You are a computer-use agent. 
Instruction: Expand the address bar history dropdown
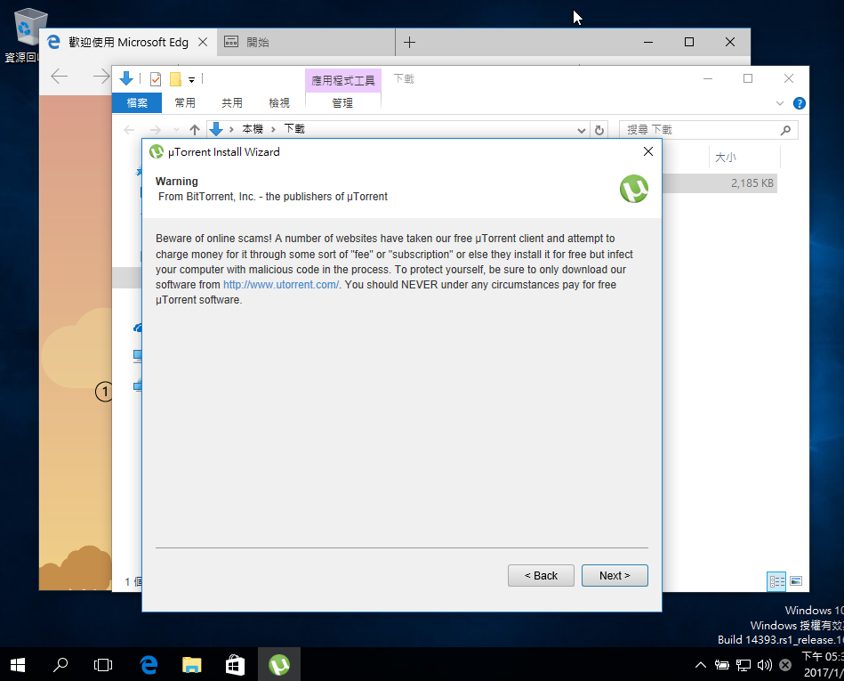581,130
